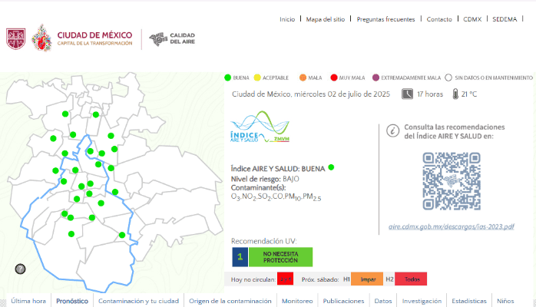Click the QR code image

point(451,181)
